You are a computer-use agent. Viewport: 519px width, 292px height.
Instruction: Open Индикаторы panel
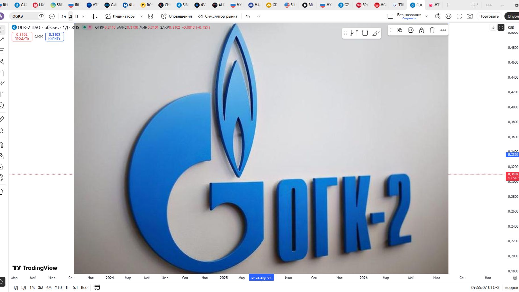[120, 16]
